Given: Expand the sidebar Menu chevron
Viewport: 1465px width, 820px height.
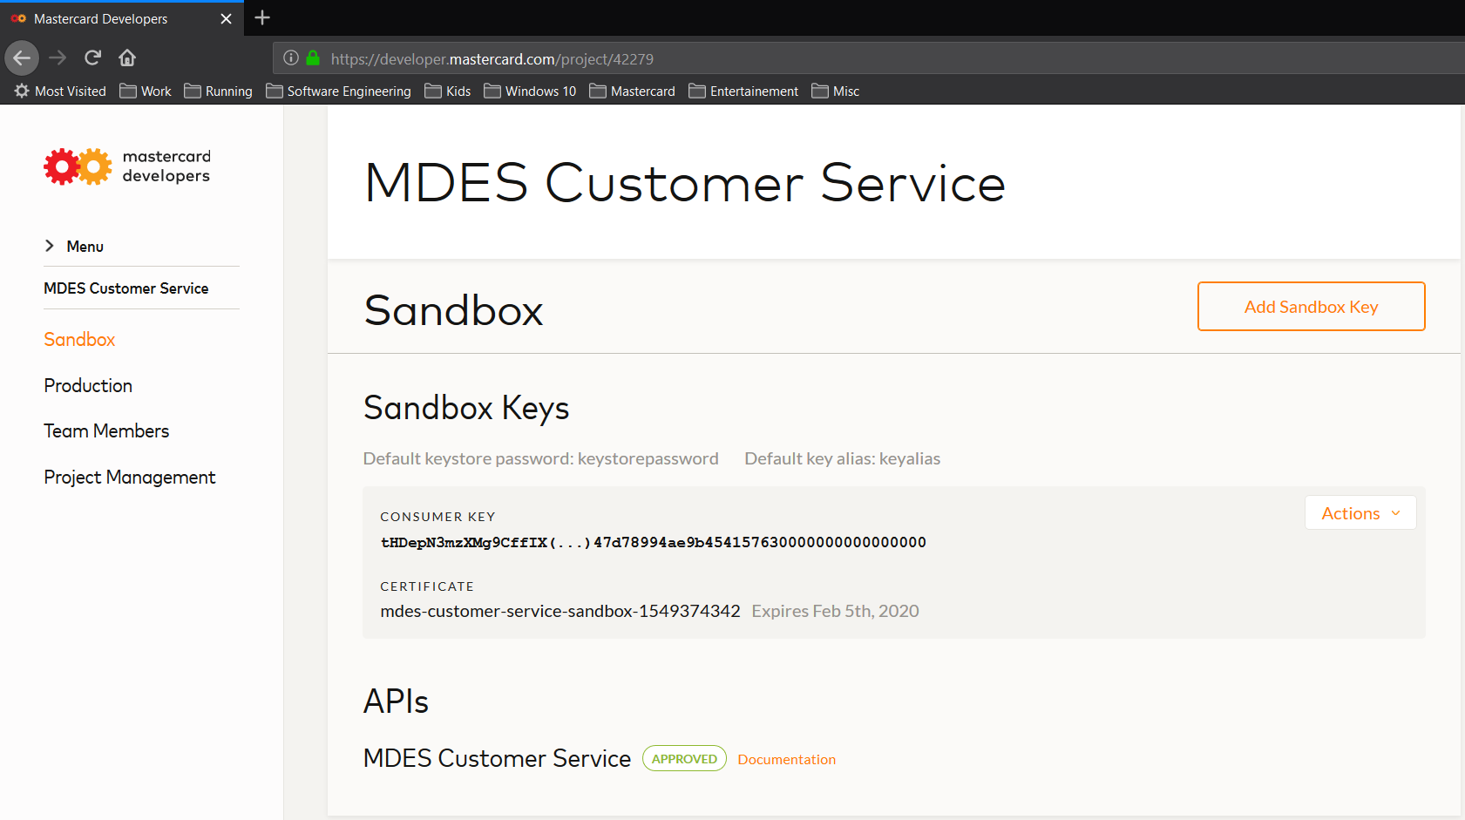Looking at the screenshot, I should pyautogui.click(x=50, y=246).
